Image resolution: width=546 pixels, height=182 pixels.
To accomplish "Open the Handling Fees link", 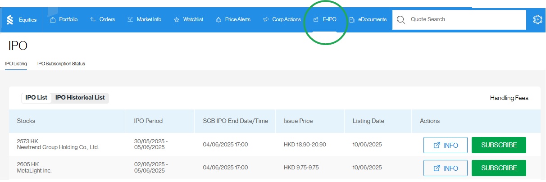I will click(509, 98).
